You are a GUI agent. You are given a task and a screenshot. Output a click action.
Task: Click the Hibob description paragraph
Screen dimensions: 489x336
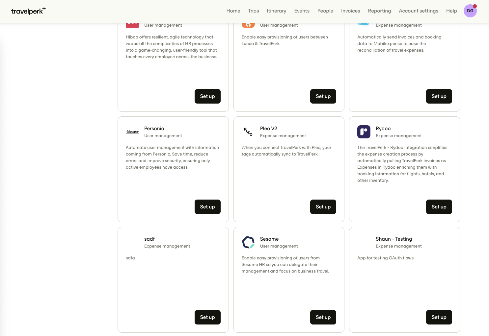pyautogui.click(x=172, y=47)
